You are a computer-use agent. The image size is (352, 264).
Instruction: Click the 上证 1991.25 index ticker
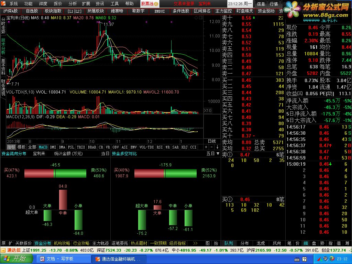34,250
